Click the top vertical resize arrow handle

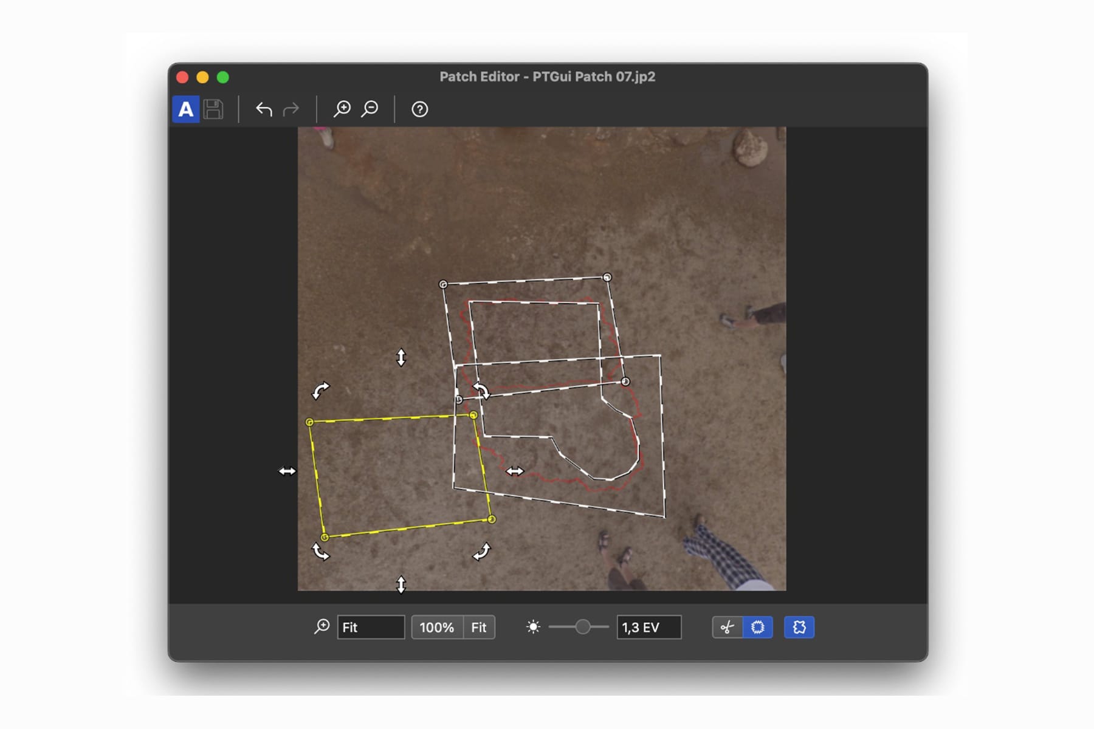(401, 357)
